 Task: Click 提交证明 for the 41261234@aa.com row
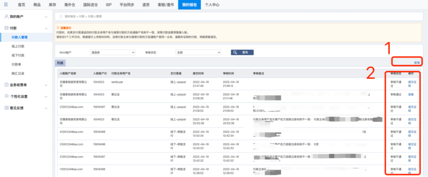click(x=412, y=134)
